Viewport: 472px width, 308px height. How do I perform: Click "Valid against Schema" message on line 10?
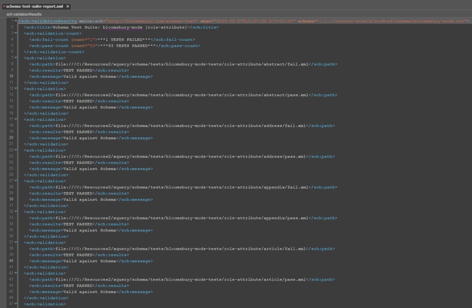click(x=90, y=77)
